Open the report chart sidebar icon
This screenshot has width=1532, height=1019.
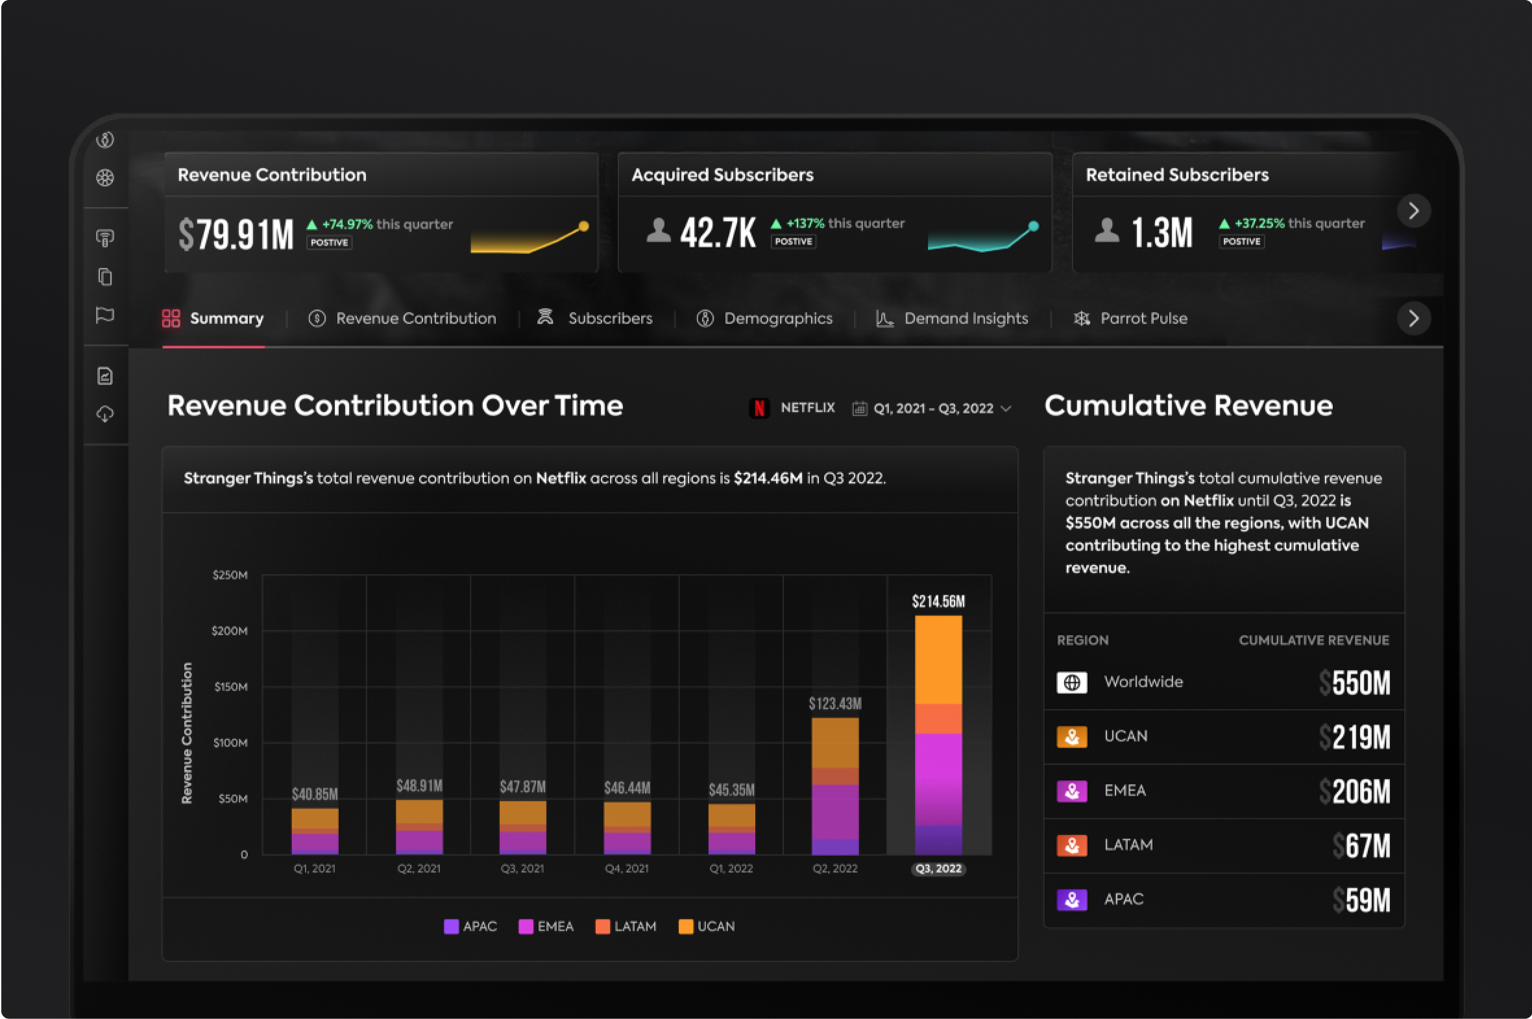tap(105, 376)
